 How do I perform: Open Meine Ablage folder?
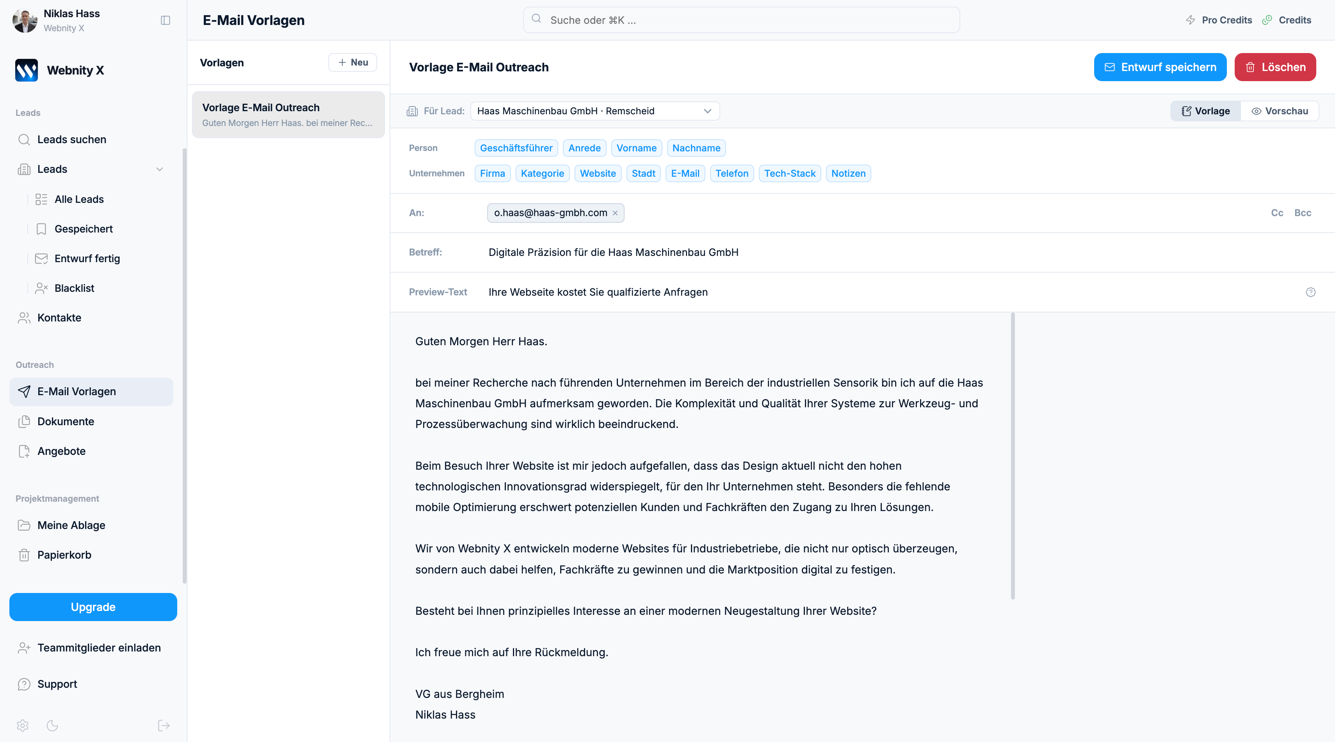(x=91, y=525)
